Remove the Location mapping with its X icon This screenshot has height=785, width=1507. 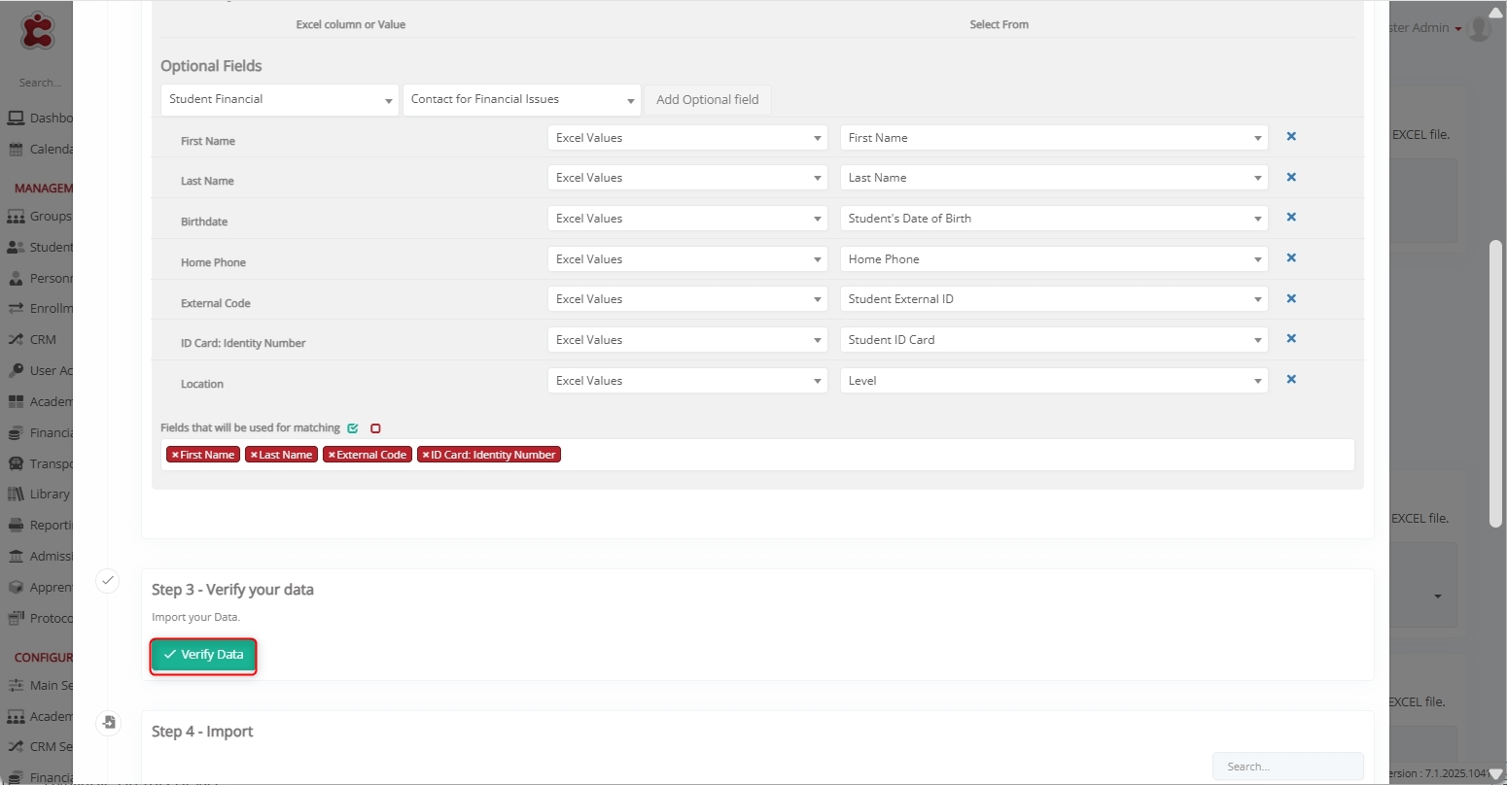tap(1291, 380)
